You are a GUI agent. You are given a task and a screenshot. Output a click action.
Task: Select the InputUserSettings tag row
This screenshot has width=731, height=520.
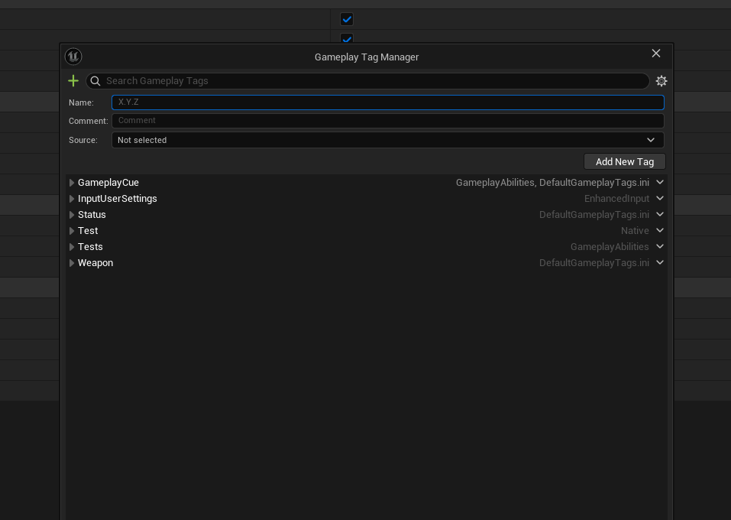pos(367,198)
